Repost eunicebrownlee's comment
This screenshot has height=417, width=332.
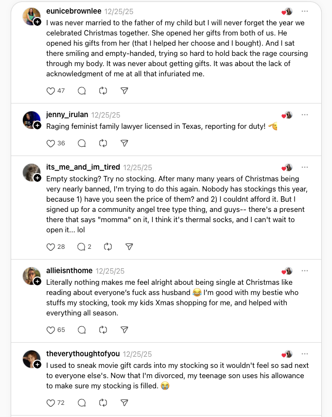(x=103, y=91)
